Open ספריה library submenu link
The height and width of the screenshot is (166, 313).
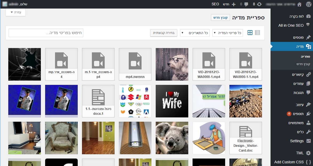306,57
